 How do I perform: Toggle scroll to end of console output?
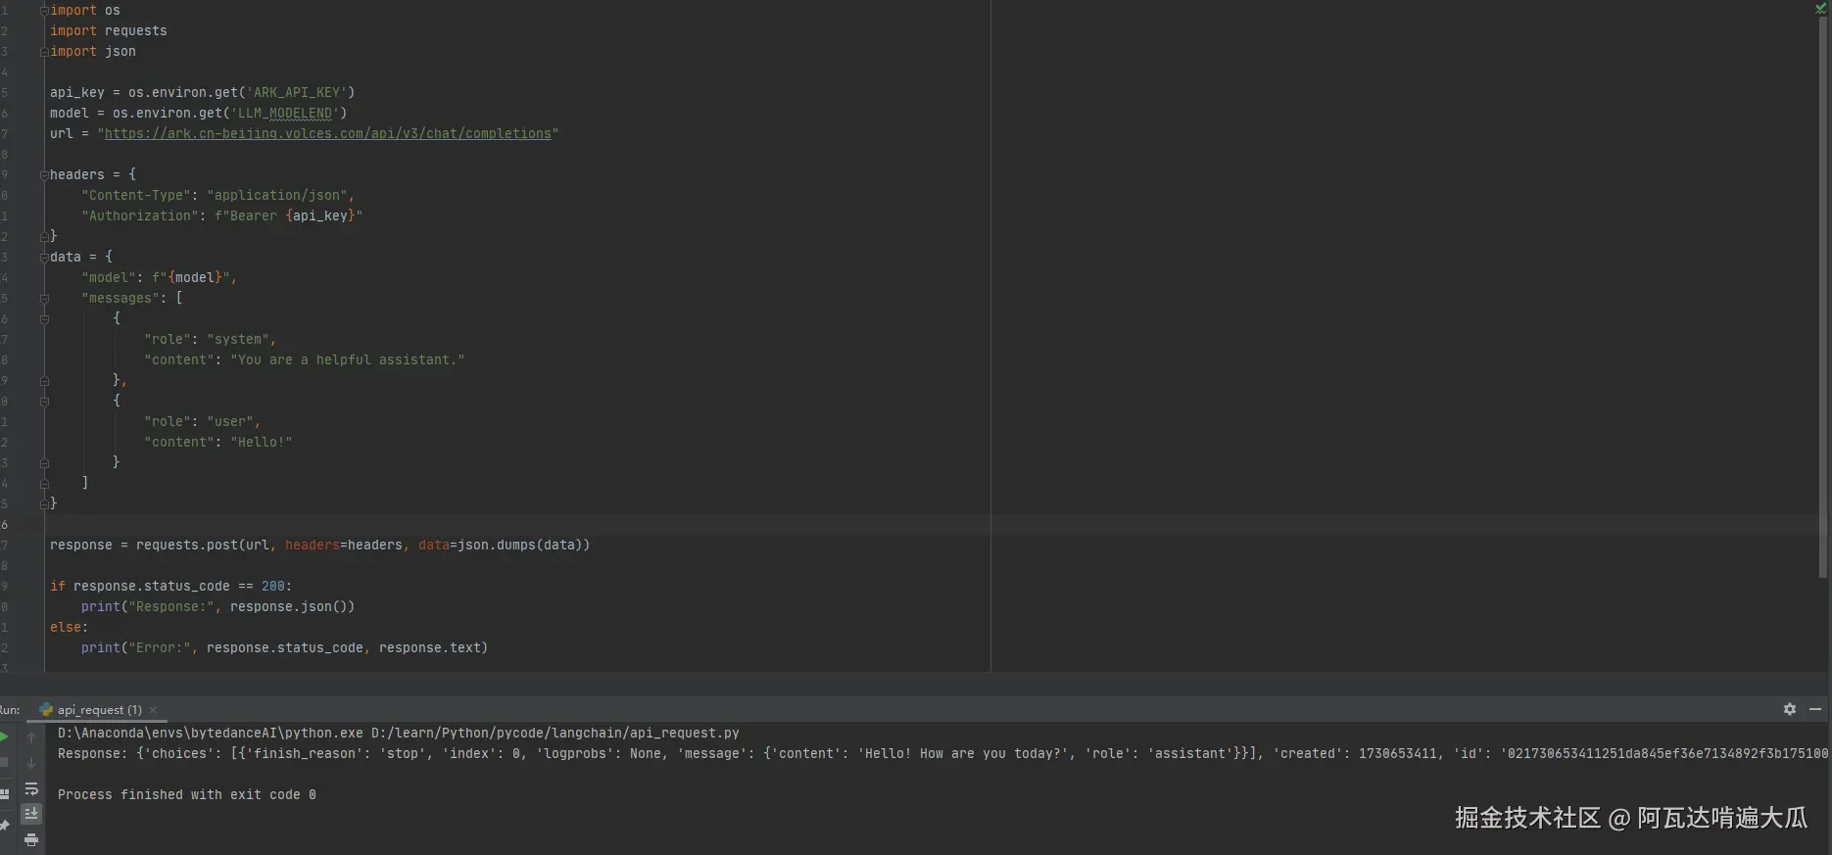31,814
